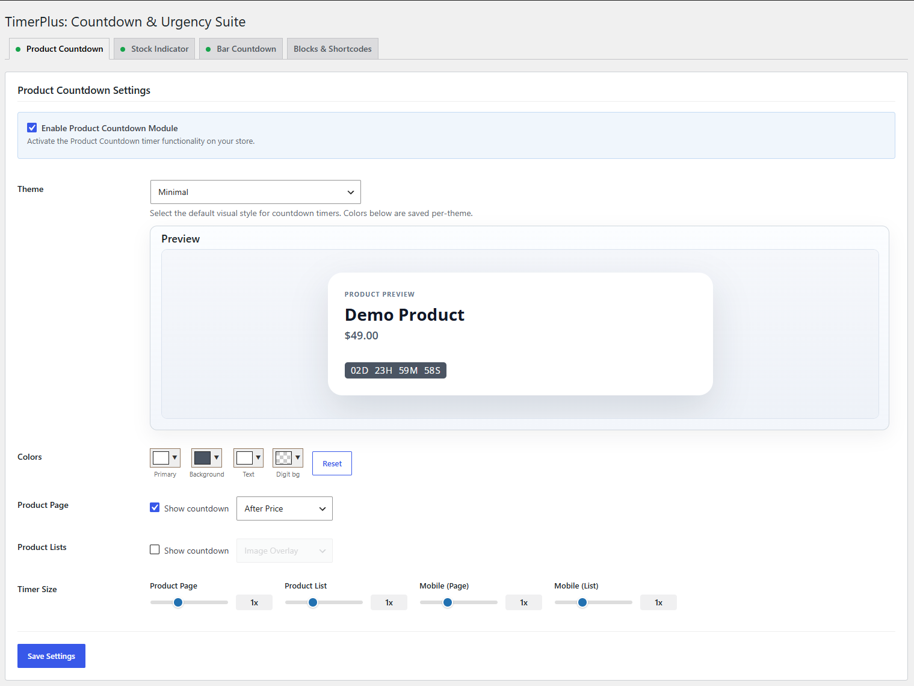Toggle Enable Product Countdown Module checkbox

[x=32, y=128]
